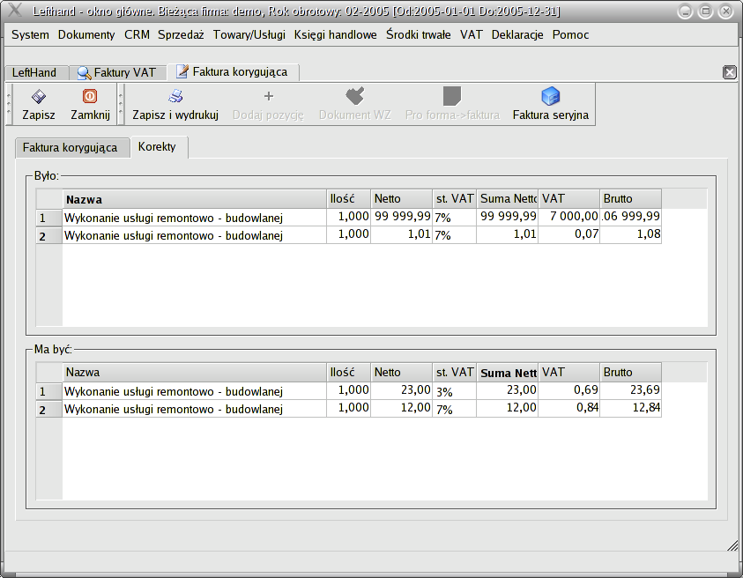
Task: Select row 2 header in Było table
Action: click(49, 235)
